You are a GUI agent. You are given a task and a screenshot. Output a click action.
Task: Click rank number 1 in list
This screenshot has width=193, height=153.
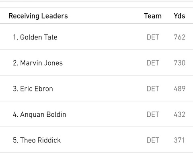click(x=15, y=37)
